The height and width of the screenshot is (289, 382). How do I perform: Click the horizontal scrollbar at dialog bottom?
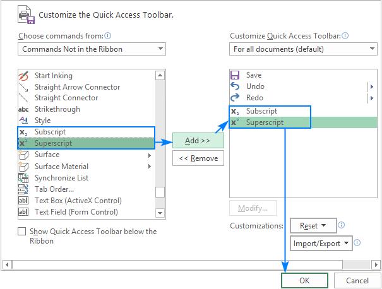pyautogui.click(x=189, y=263)
